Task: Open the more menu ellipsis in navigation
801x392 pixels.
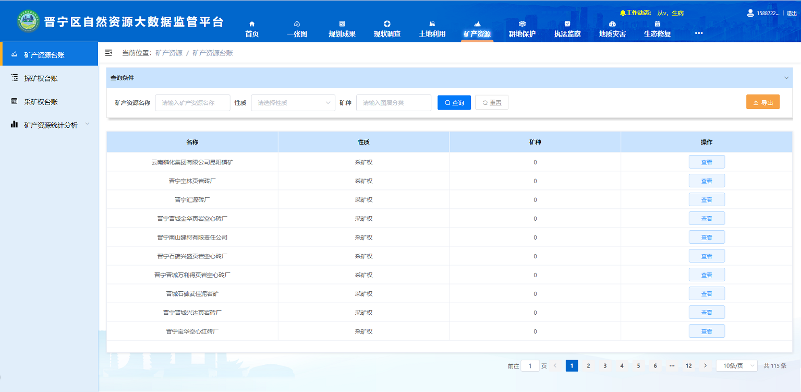Action: pos(699,33)
